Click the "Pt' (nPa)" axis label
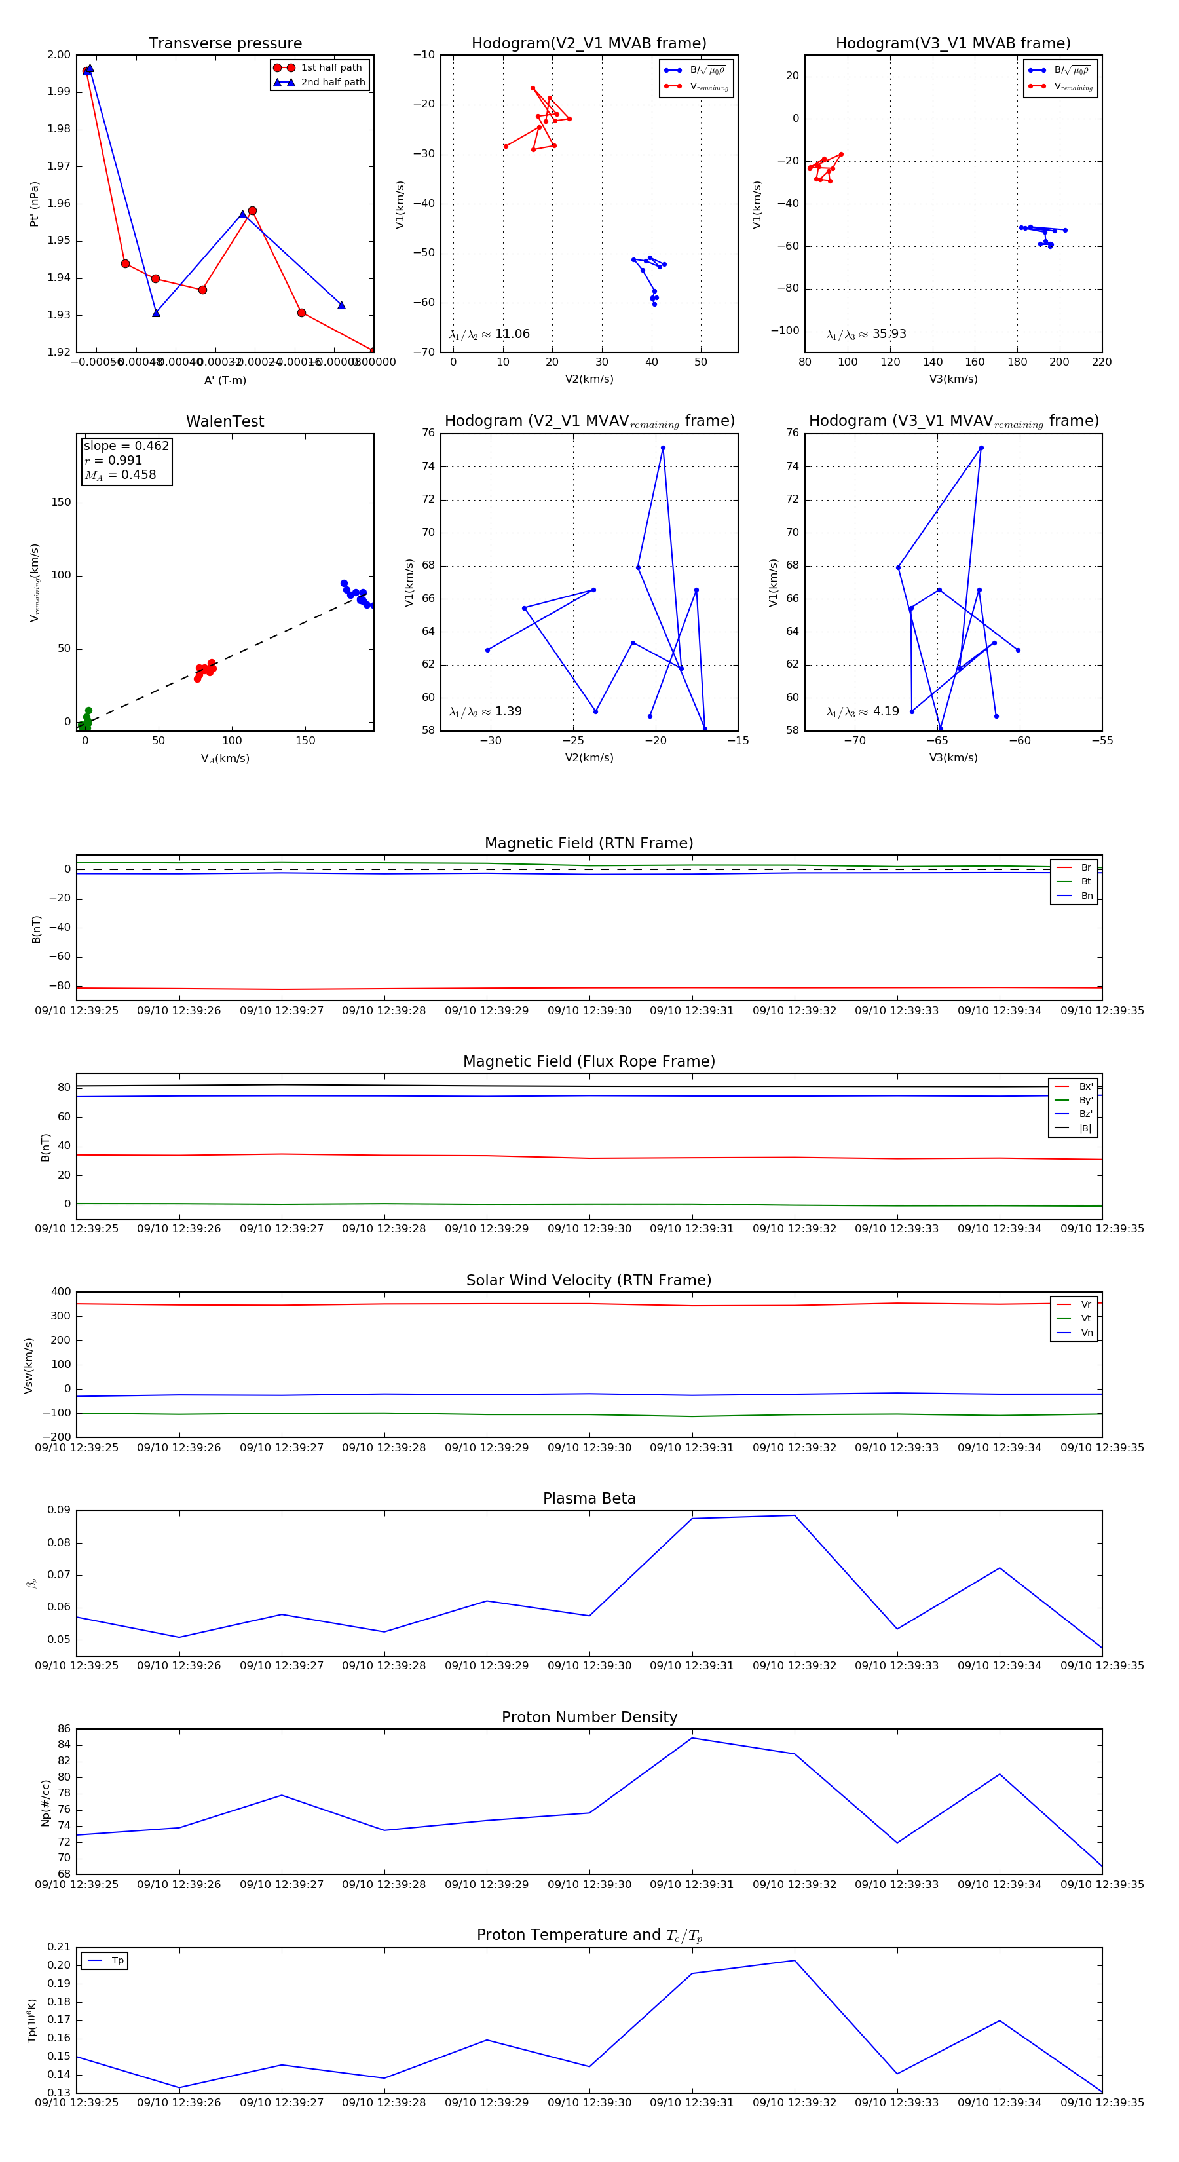The width and height of the screenshot is (1179, 2162). [x=35, y=204]
